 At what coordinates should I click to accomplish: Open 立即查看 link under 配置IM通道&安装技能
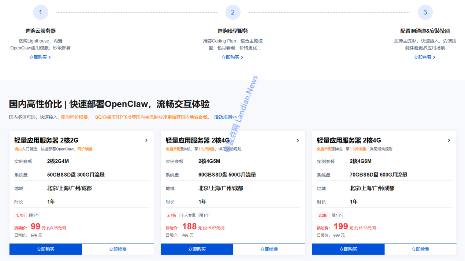pos(425,57)
